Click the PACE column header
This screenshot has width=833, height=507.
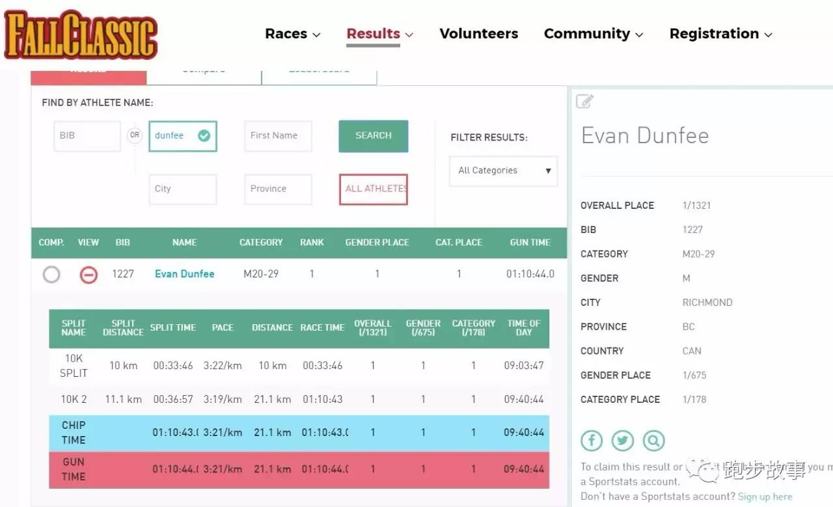(223, 327)
